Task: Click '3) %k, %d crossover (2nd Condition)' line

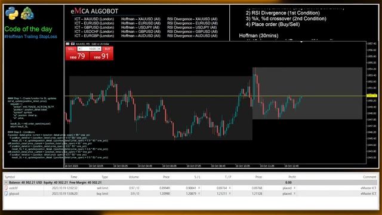Action: pos(286,19)
